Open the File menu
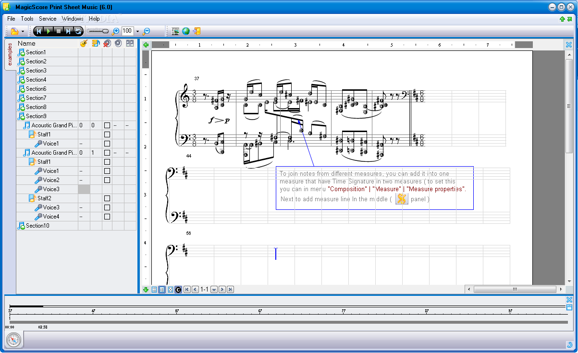This screenshot has height=353, width=578. click(x=11, y=19)
